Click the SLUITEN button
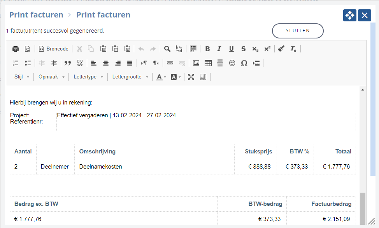This screenshot has height=228, width=379. [x=298, y=31]
